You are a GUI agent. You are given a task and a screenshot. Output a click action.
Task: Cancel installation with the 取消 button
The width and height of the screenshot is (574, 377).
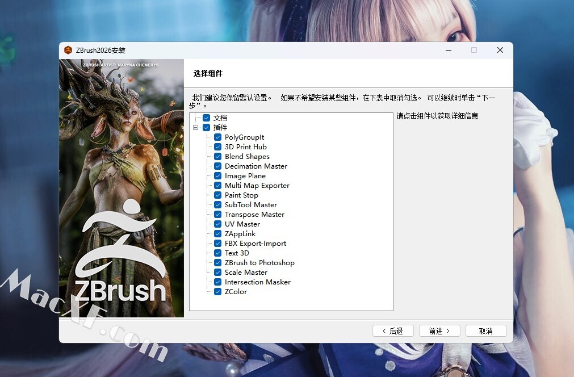[x=486, y=331]
